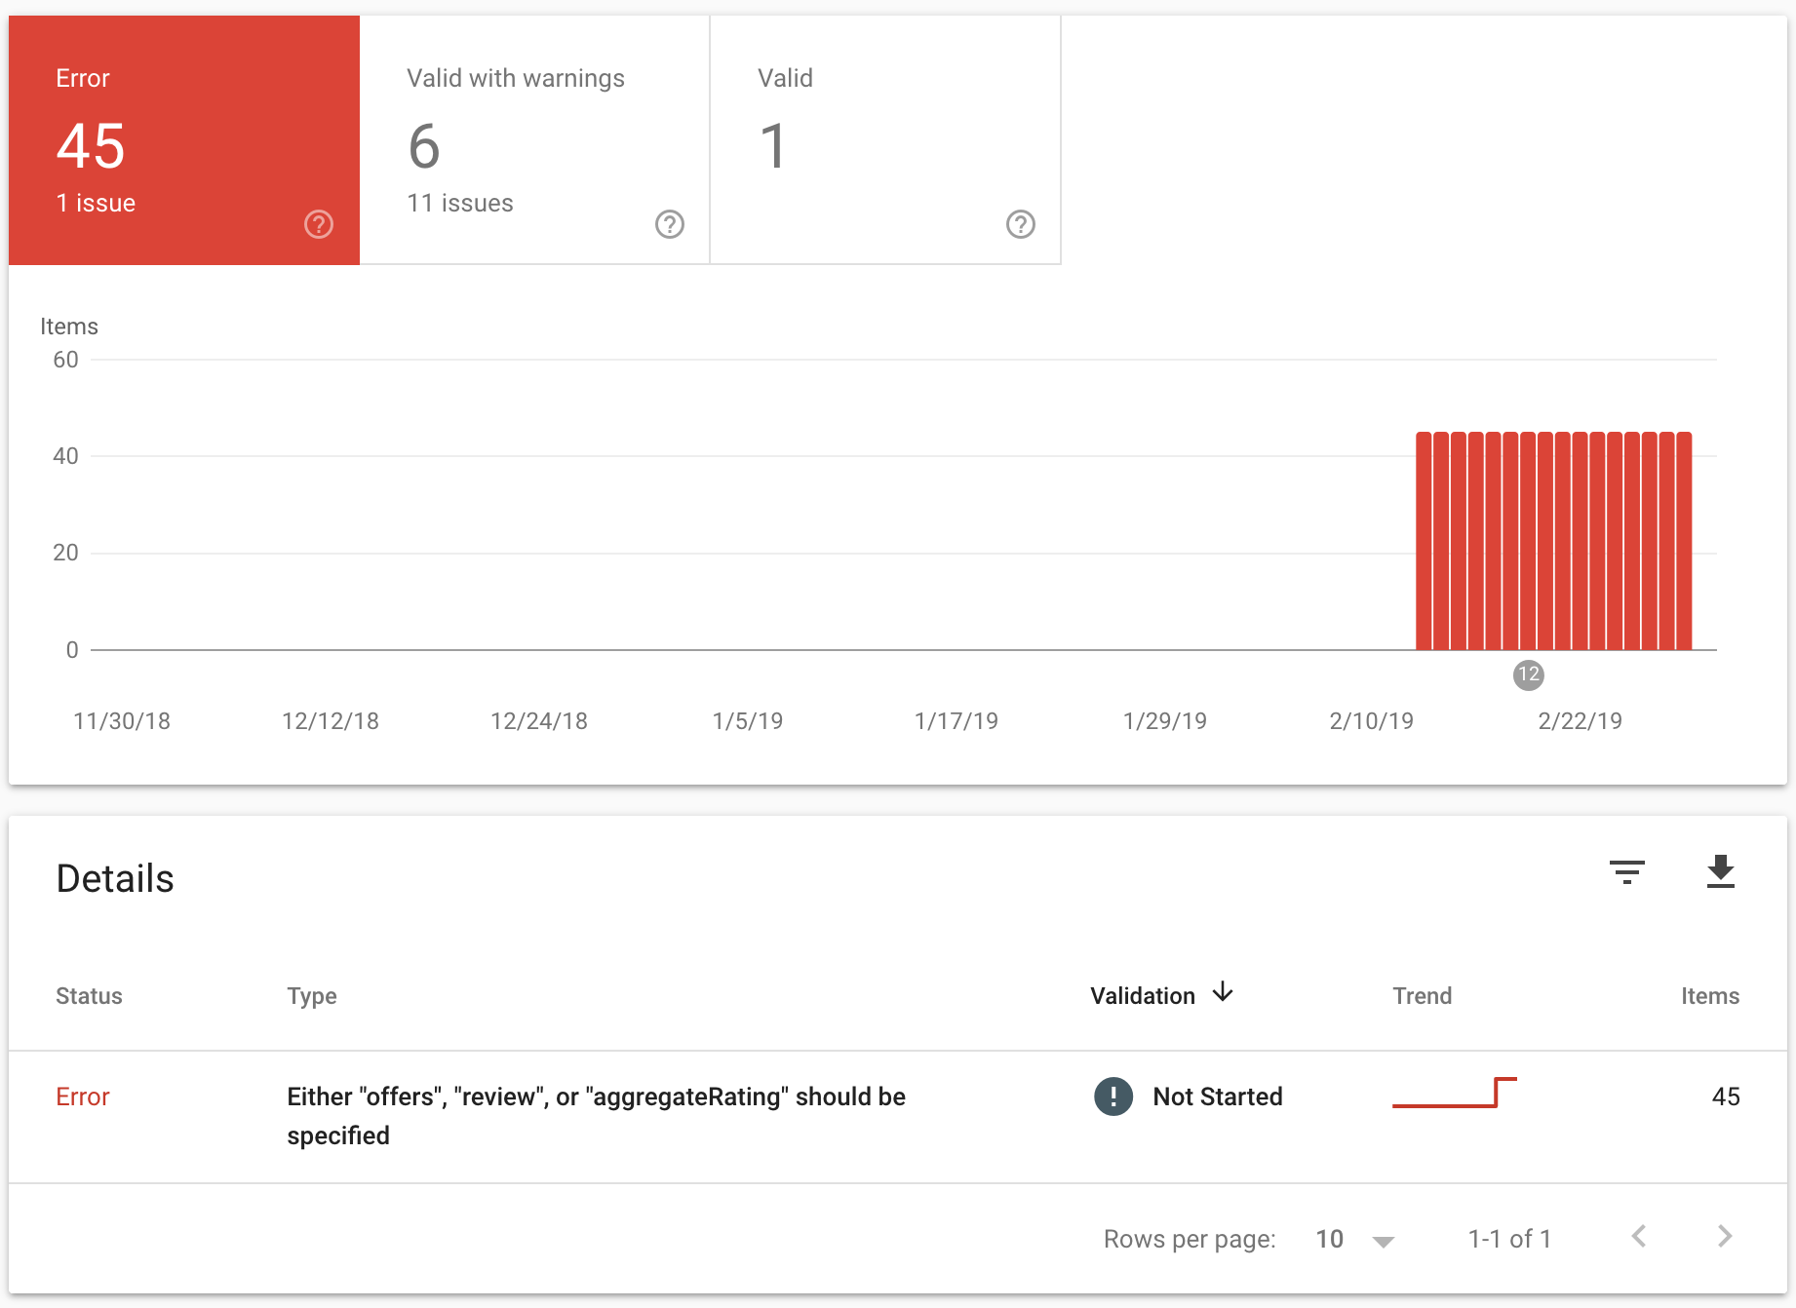Click the Error label in the details row
Viewport: 1796px width, 1308px height.
[x=83, y=1096]
